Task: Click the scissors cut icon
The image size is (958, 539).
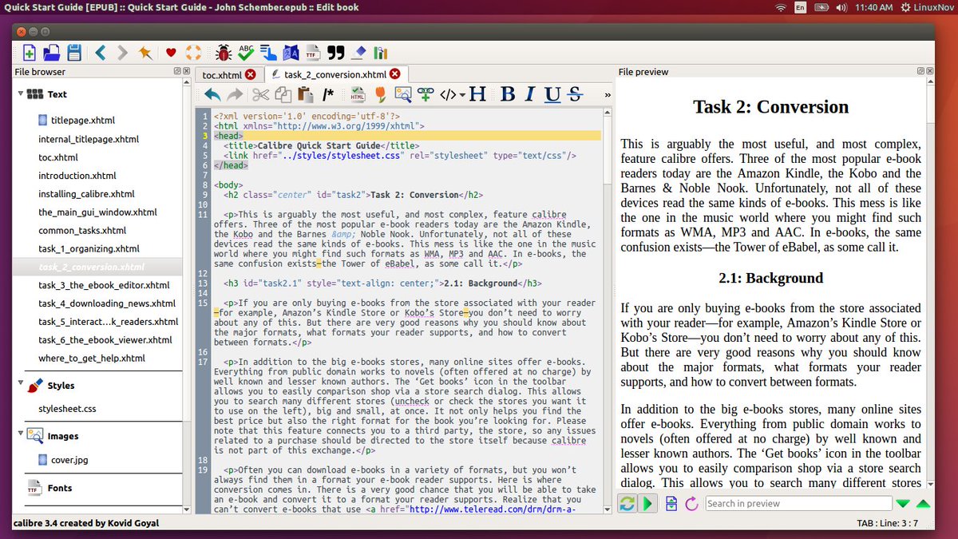Action: [x=260, y=94]
